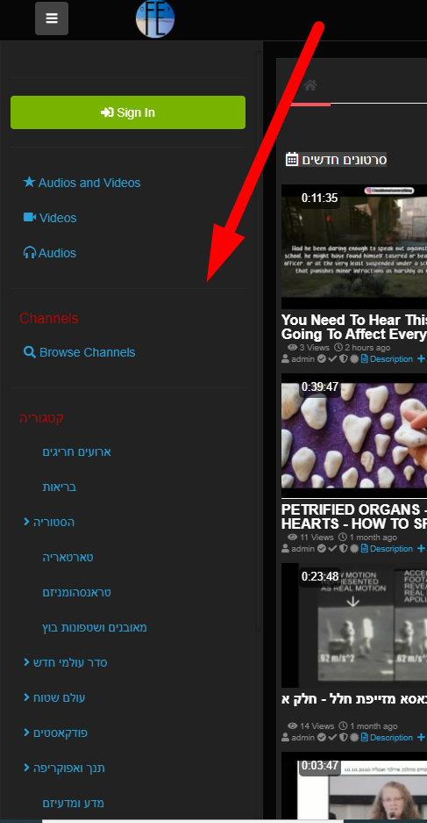
Task: Click admin under the 11 Views video
Action: coord(302,548)
